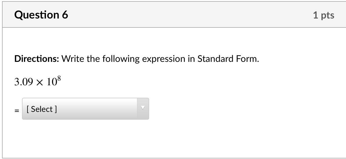Click the multiplication sign in the expression

tap(40, 83)
